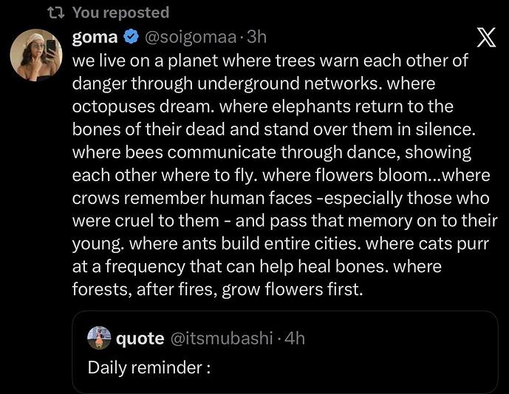The width and height of the screenshot is (509, 394).
Task: Click the @itsmubashi handle
Action: click(x=222, y=339)
